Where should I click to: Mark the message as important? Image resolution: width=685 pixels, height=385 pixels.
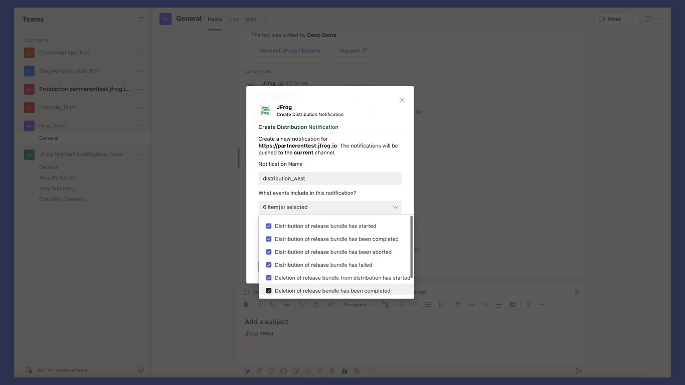click(x=528, y=304)
